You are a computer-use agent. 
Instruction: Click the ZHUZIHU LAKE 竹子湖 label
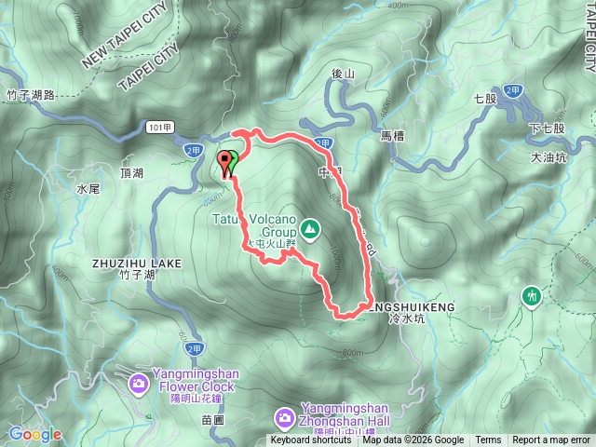[137, 269]
